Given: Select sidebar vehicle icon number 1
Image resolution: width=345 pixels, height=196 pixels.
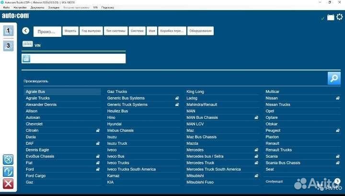Looking at the screenshot, I should (8, 31).
